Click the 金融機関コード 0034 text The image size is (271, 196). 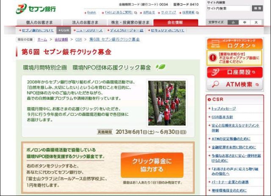[143, 5]
